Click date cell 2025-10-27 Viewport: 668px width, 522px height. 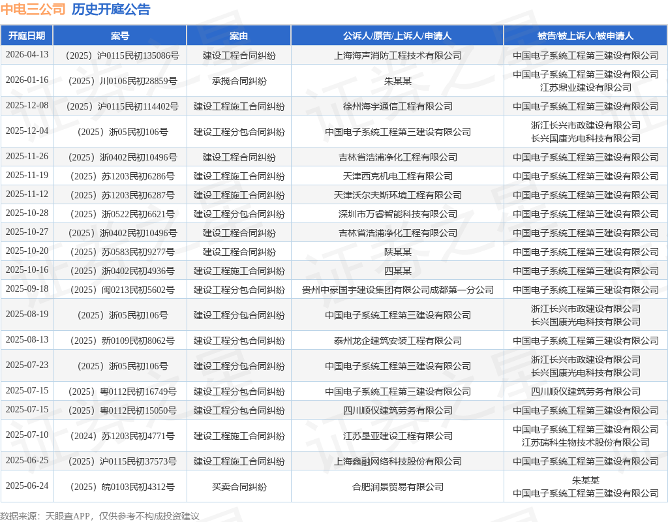coord(27,232)
